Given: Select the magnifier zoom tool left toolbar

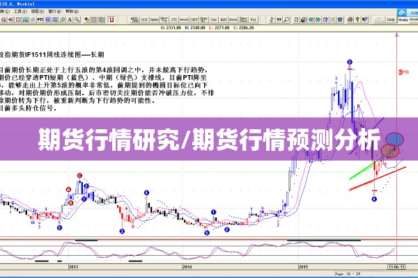Looking at the screenshot, I should (x=77, y=19).
